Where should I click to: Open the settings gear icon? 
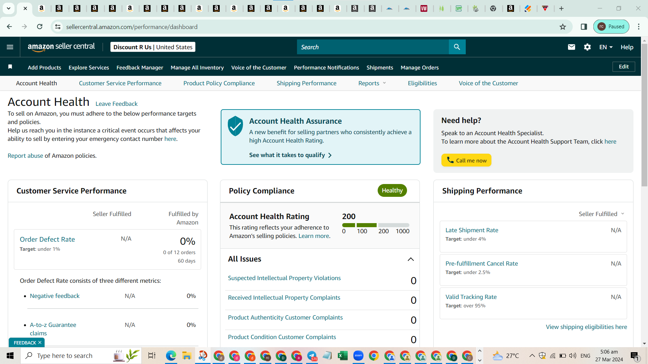(x=587, y=47)
